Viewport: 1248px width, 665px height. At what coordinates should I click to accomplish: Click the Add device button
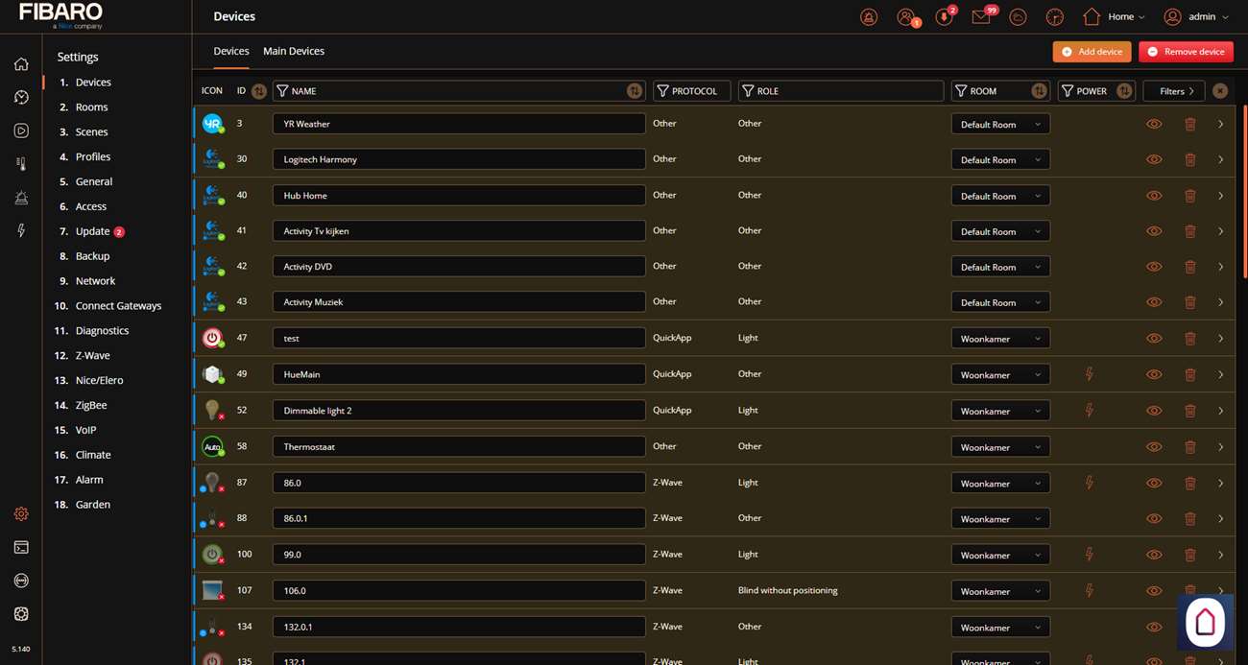point(1092,52)
